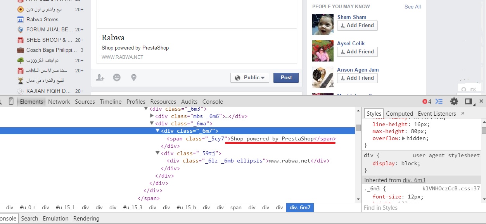This screenshot has height=224, width=486.
Task: Add Friend for Aysel Celik
Action: coord(357,52)
